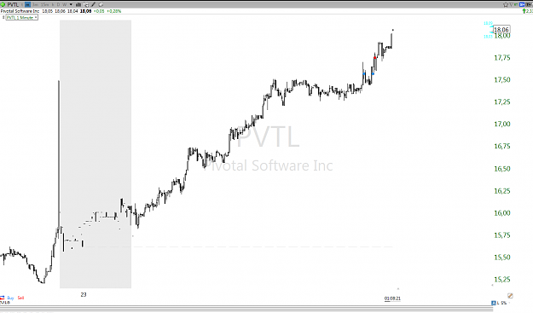The width and height of the screenshot is (533, 313).
Task: Click the 17,50 price axis label
Action: tap(502, 80)
